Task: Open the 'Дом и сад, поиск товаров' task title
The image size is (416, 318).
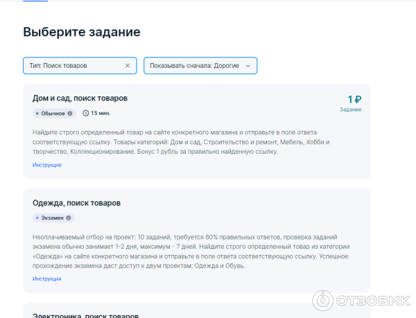Action: [x=80, y=98]
